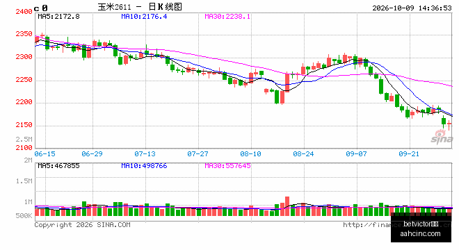Viewport: 459px width, 250px height.
Task: Click the price MA10:2176.4 label
Action: point(144,17)
